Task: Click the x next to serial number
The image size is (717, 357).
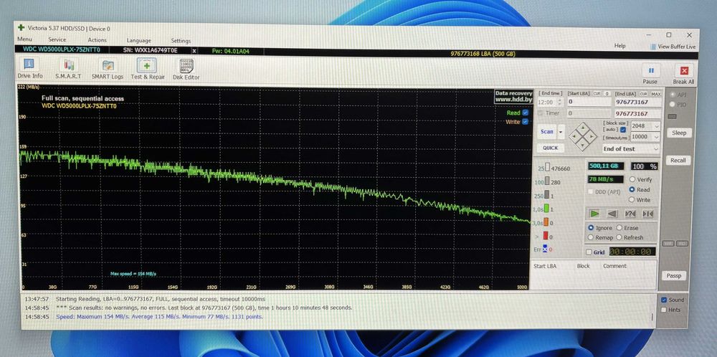Action: pos(194,51)
